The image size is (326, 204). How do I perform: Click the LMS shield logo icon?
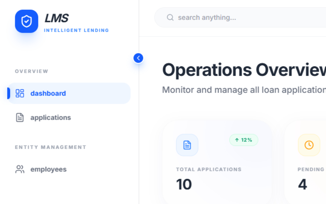(27, 21)
